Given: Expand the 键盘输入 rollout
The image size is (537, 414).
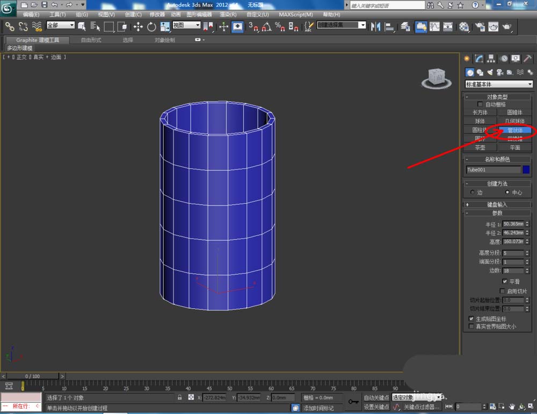Looking at the screenshot, I should point(497,204).
